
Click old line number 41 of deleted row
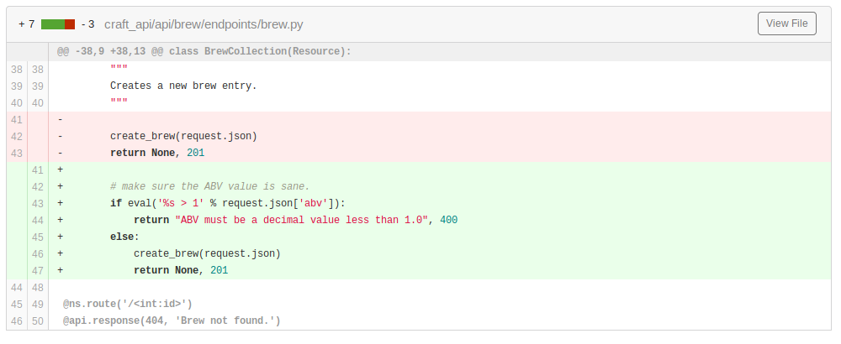click(x=17, y=119)
